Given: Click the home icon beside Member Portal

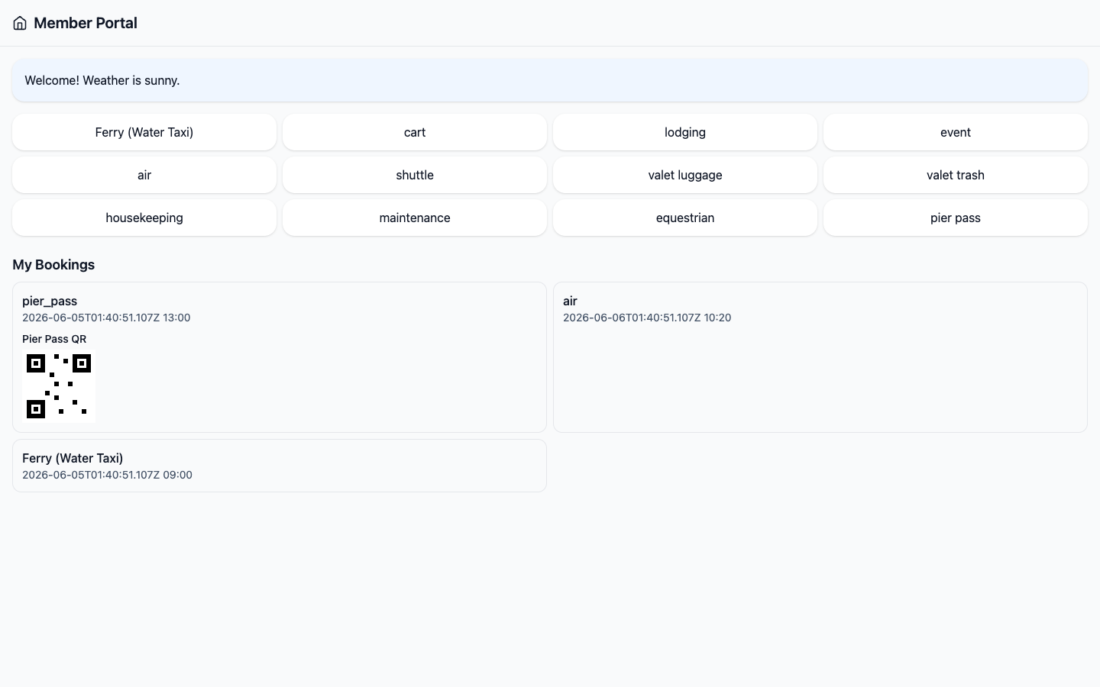Looking at the screenshot, I should [20, 23].
